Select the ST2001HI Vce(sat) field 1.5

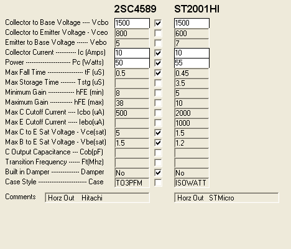192,133
